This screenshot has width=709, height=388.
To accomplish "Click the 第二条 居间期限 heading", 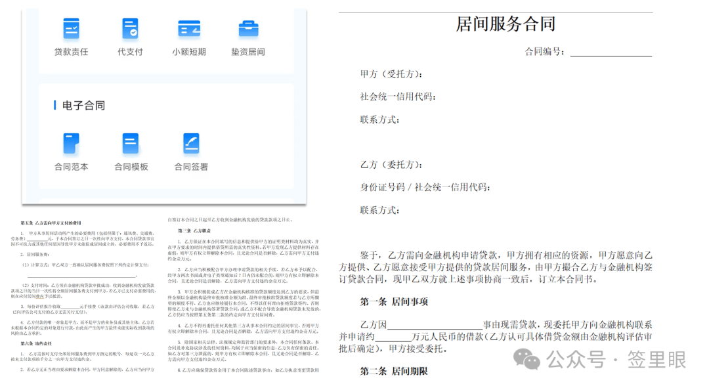I will [394, 372].
